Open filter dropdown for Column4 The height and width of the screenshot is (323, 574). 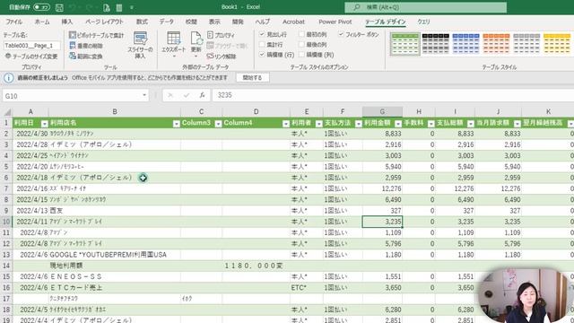point(286,124)
